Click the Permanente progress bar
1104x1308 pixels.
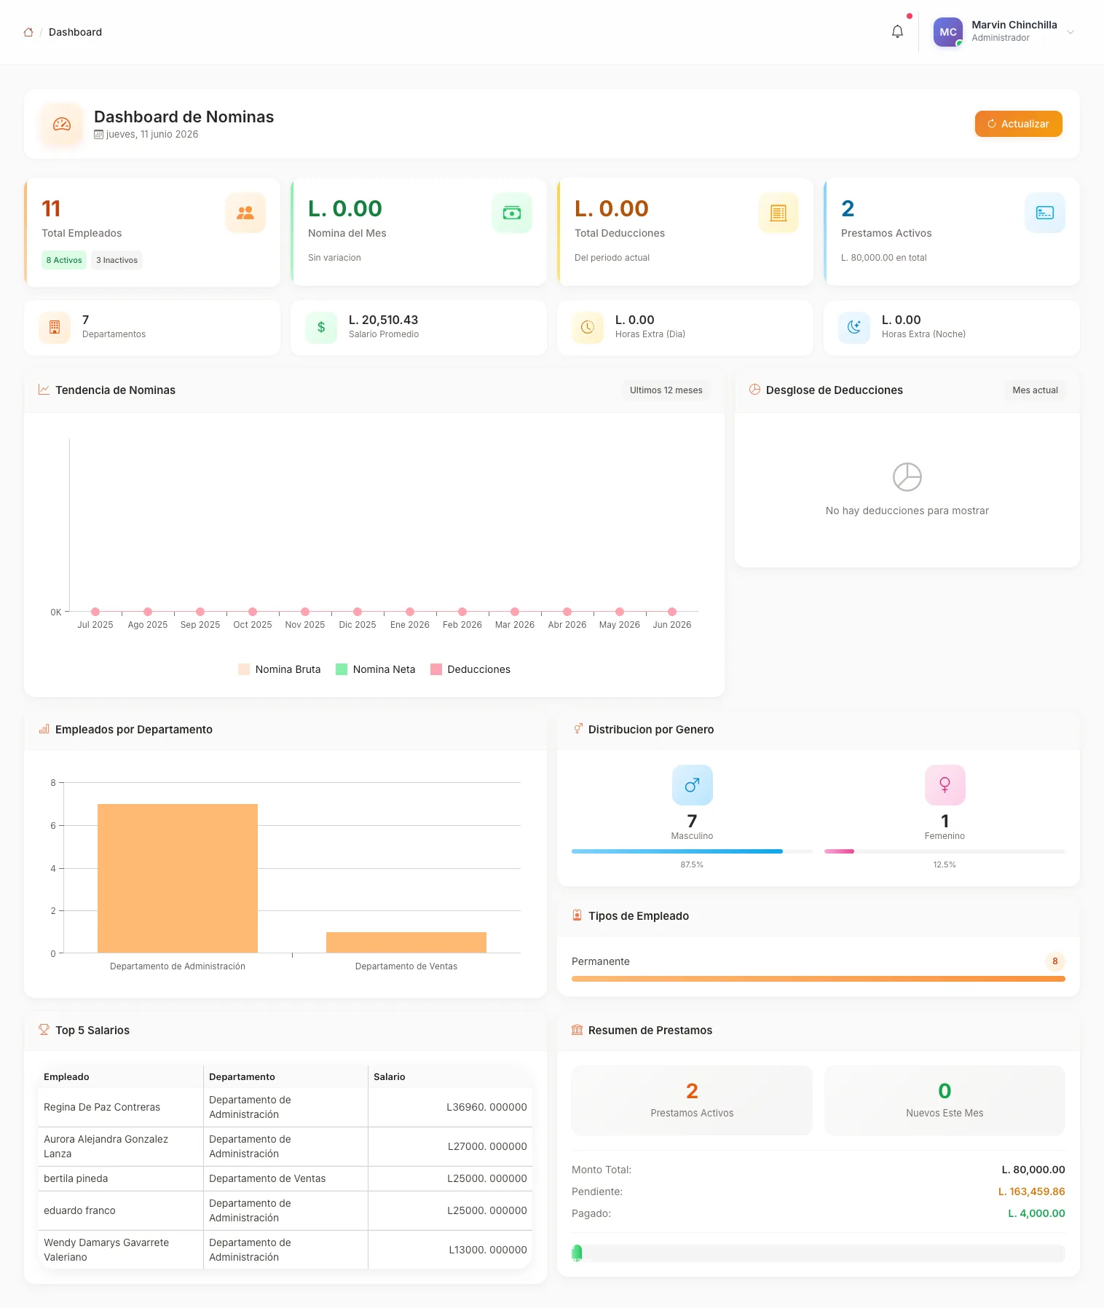coord(819,979)
